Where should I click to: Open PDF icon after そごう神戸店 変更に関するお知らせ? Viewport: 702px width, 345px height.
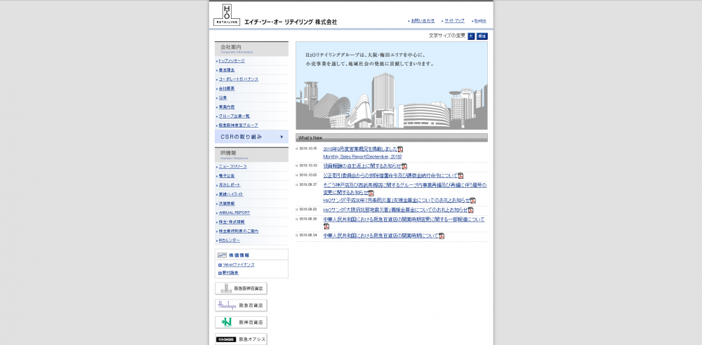pyautogui.click(x=371, y=194)
